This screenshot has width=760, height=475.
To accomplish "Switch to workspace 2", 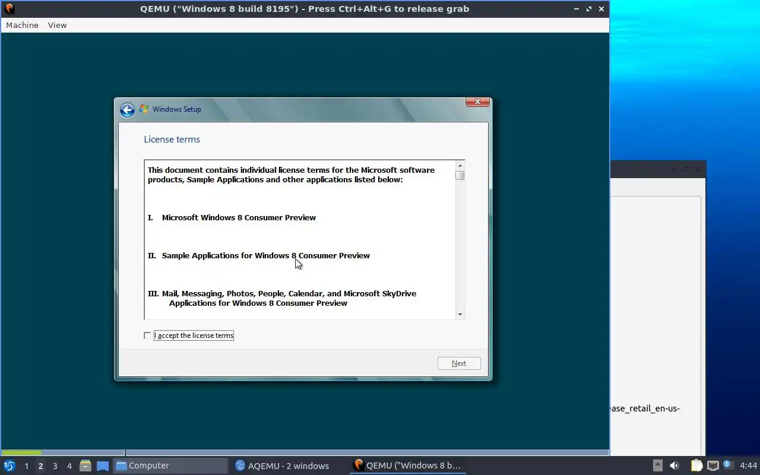I will (40, 466).
